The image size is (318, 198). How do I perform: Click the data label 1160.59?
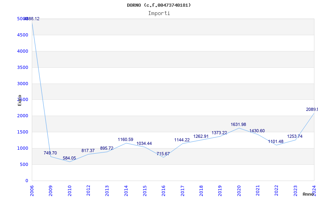(x=126, y=140)
